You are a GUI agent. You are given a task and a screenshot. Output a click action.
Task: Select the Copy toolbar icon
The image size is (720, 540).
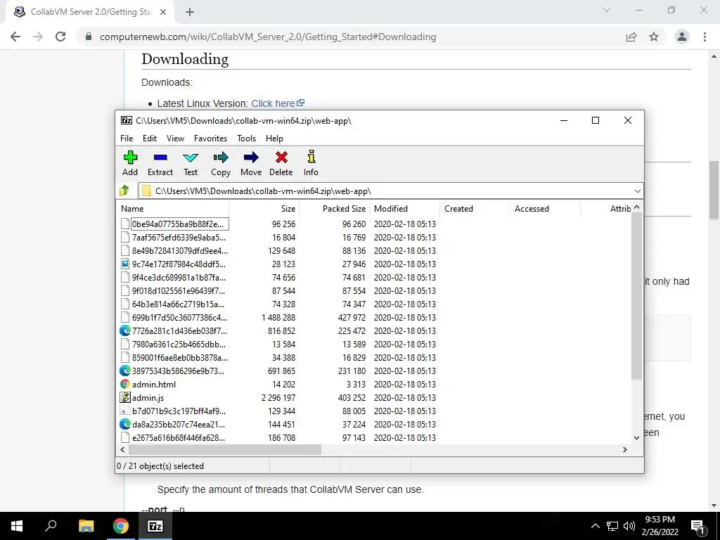coord(220,157)
